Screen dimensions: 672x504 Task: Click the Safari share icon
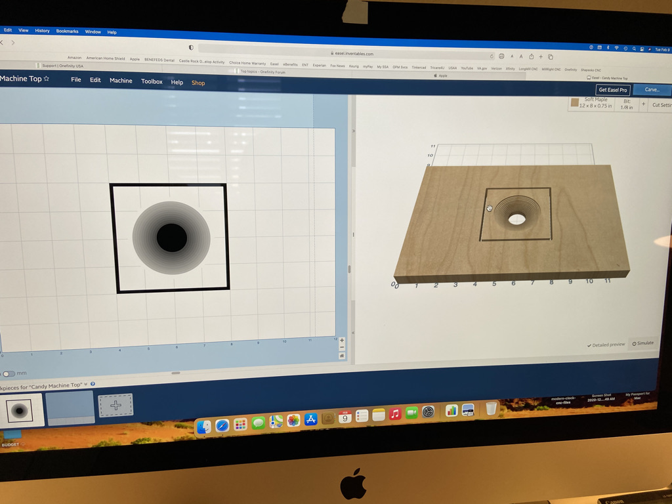(532, 56)
